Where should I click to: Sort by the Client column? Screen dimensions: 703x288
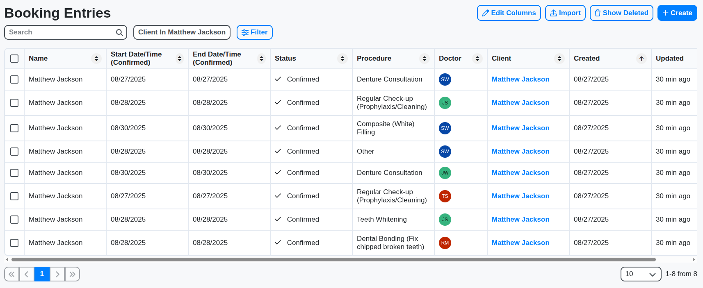559,59
